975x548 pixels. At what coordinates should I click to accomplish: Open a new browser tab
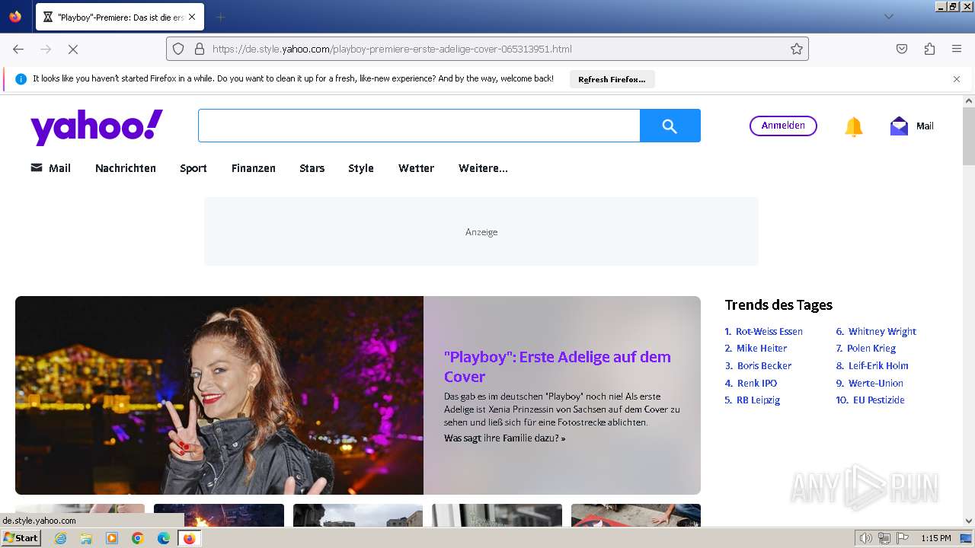click(x=220, y=17)
